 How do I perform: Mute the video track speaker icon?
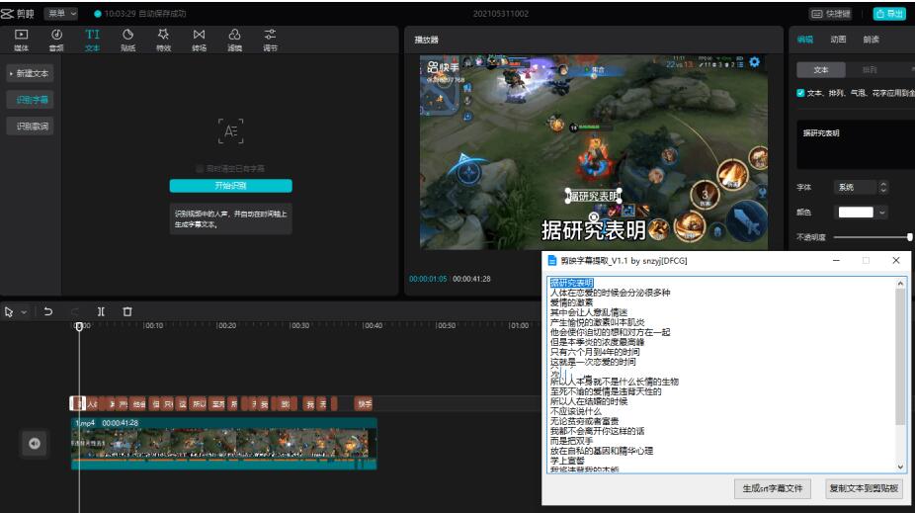[x=35, y=444]
